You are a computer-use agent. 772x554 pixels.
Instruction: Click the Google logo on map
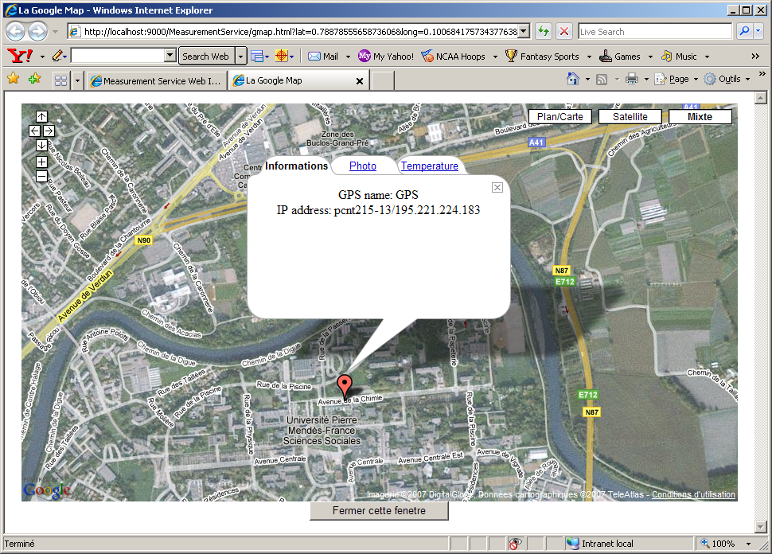click(47, 489)
